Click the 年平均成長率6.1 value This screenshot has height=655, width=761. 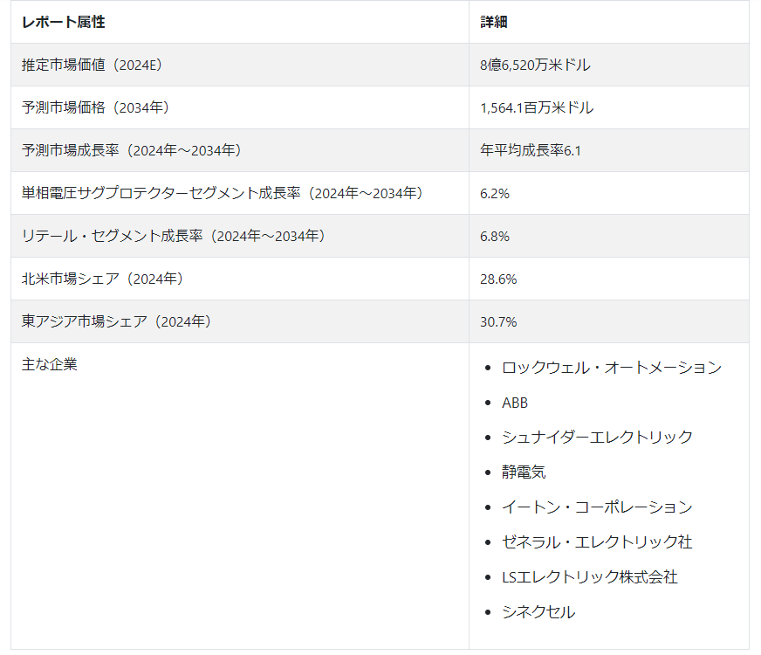tap(531, 150)
